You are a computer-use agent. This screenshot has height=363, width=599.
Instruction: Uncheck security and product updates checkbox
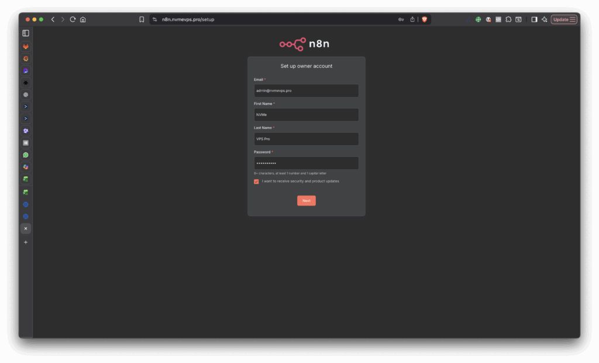pyautogui.click(x=256, y=181)
